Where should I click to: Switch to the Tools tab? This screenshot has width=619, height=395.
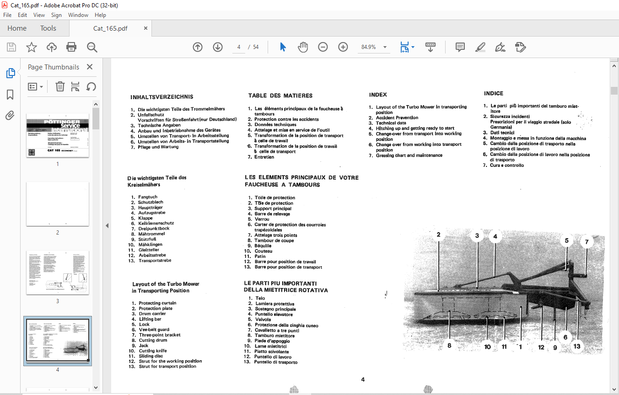[48, 28]
